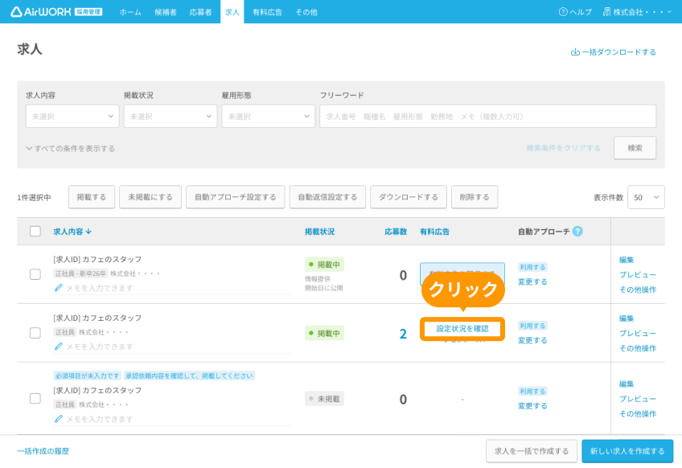Screen dimensions: 682x468
Task: Click the company building icon
Action: [x=606, y=12]
